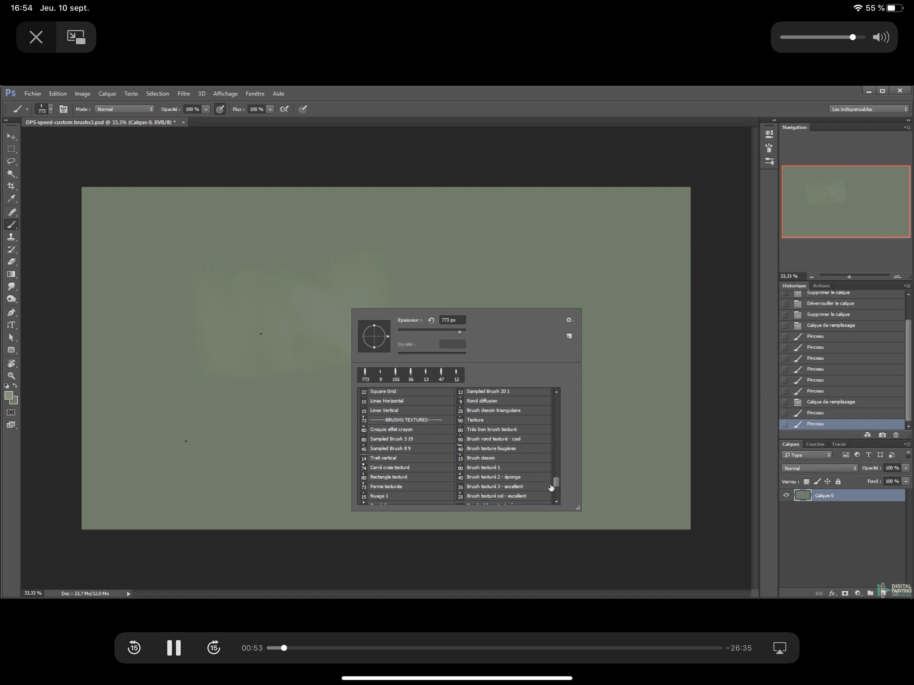The width and height of the screenshot is (914, 685).
Task: Select the Eyedropper tool
Action: [11, 199]
